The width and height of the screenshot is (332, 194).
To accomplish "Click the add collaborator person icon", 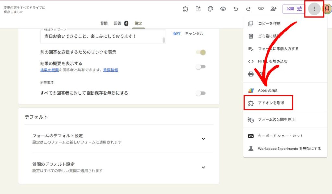I will 274,9.
